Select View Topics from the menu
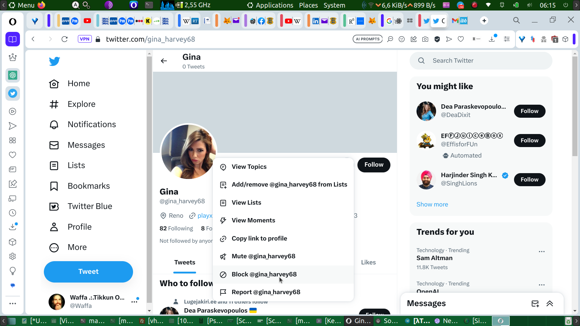 pos(283,167)
